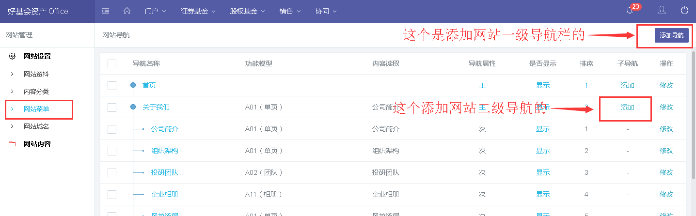Open 网站资料 in the sidebar tree
The image size is (696, 216).
tap(36, 74)
